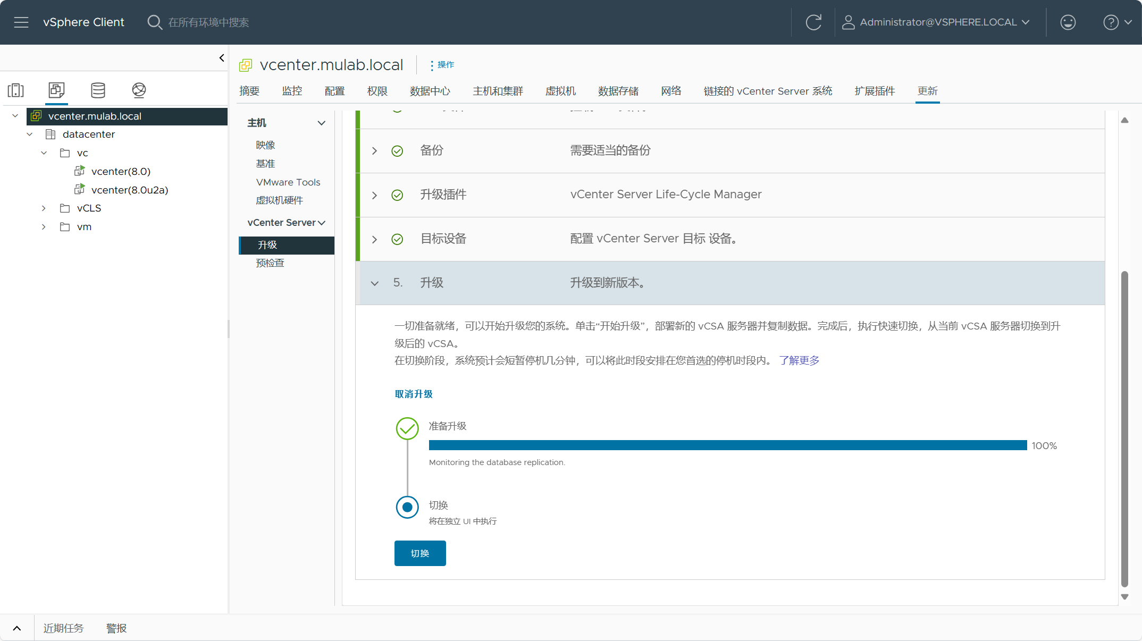Click the 准备升级 progress bar

pyautogui.click(x=728, y=445)
